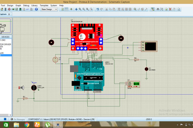Open the Schematic Capture toolbar icon

click(x=6, y=9)
